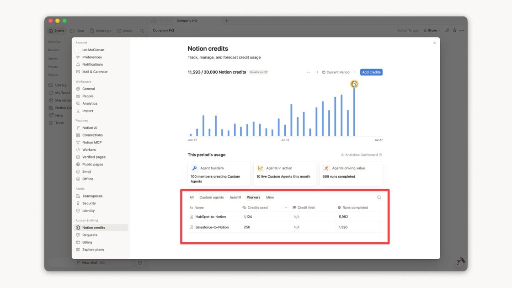
Task: Select the Workers tab in table
Action: coord(253,197)
